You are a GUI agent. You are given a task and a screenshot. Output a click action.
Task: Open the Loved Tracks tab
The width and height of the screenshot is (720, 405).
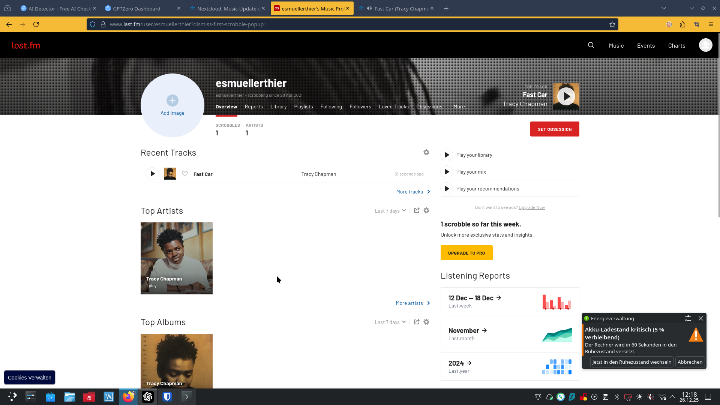click(x=394, y=107)
